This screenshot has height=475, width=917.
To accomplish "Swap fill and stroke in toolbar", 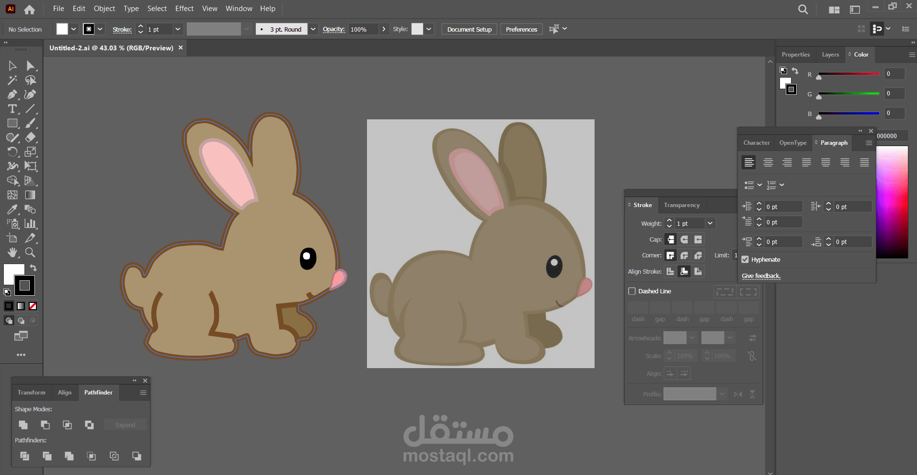I will click(x=33, y=267).
